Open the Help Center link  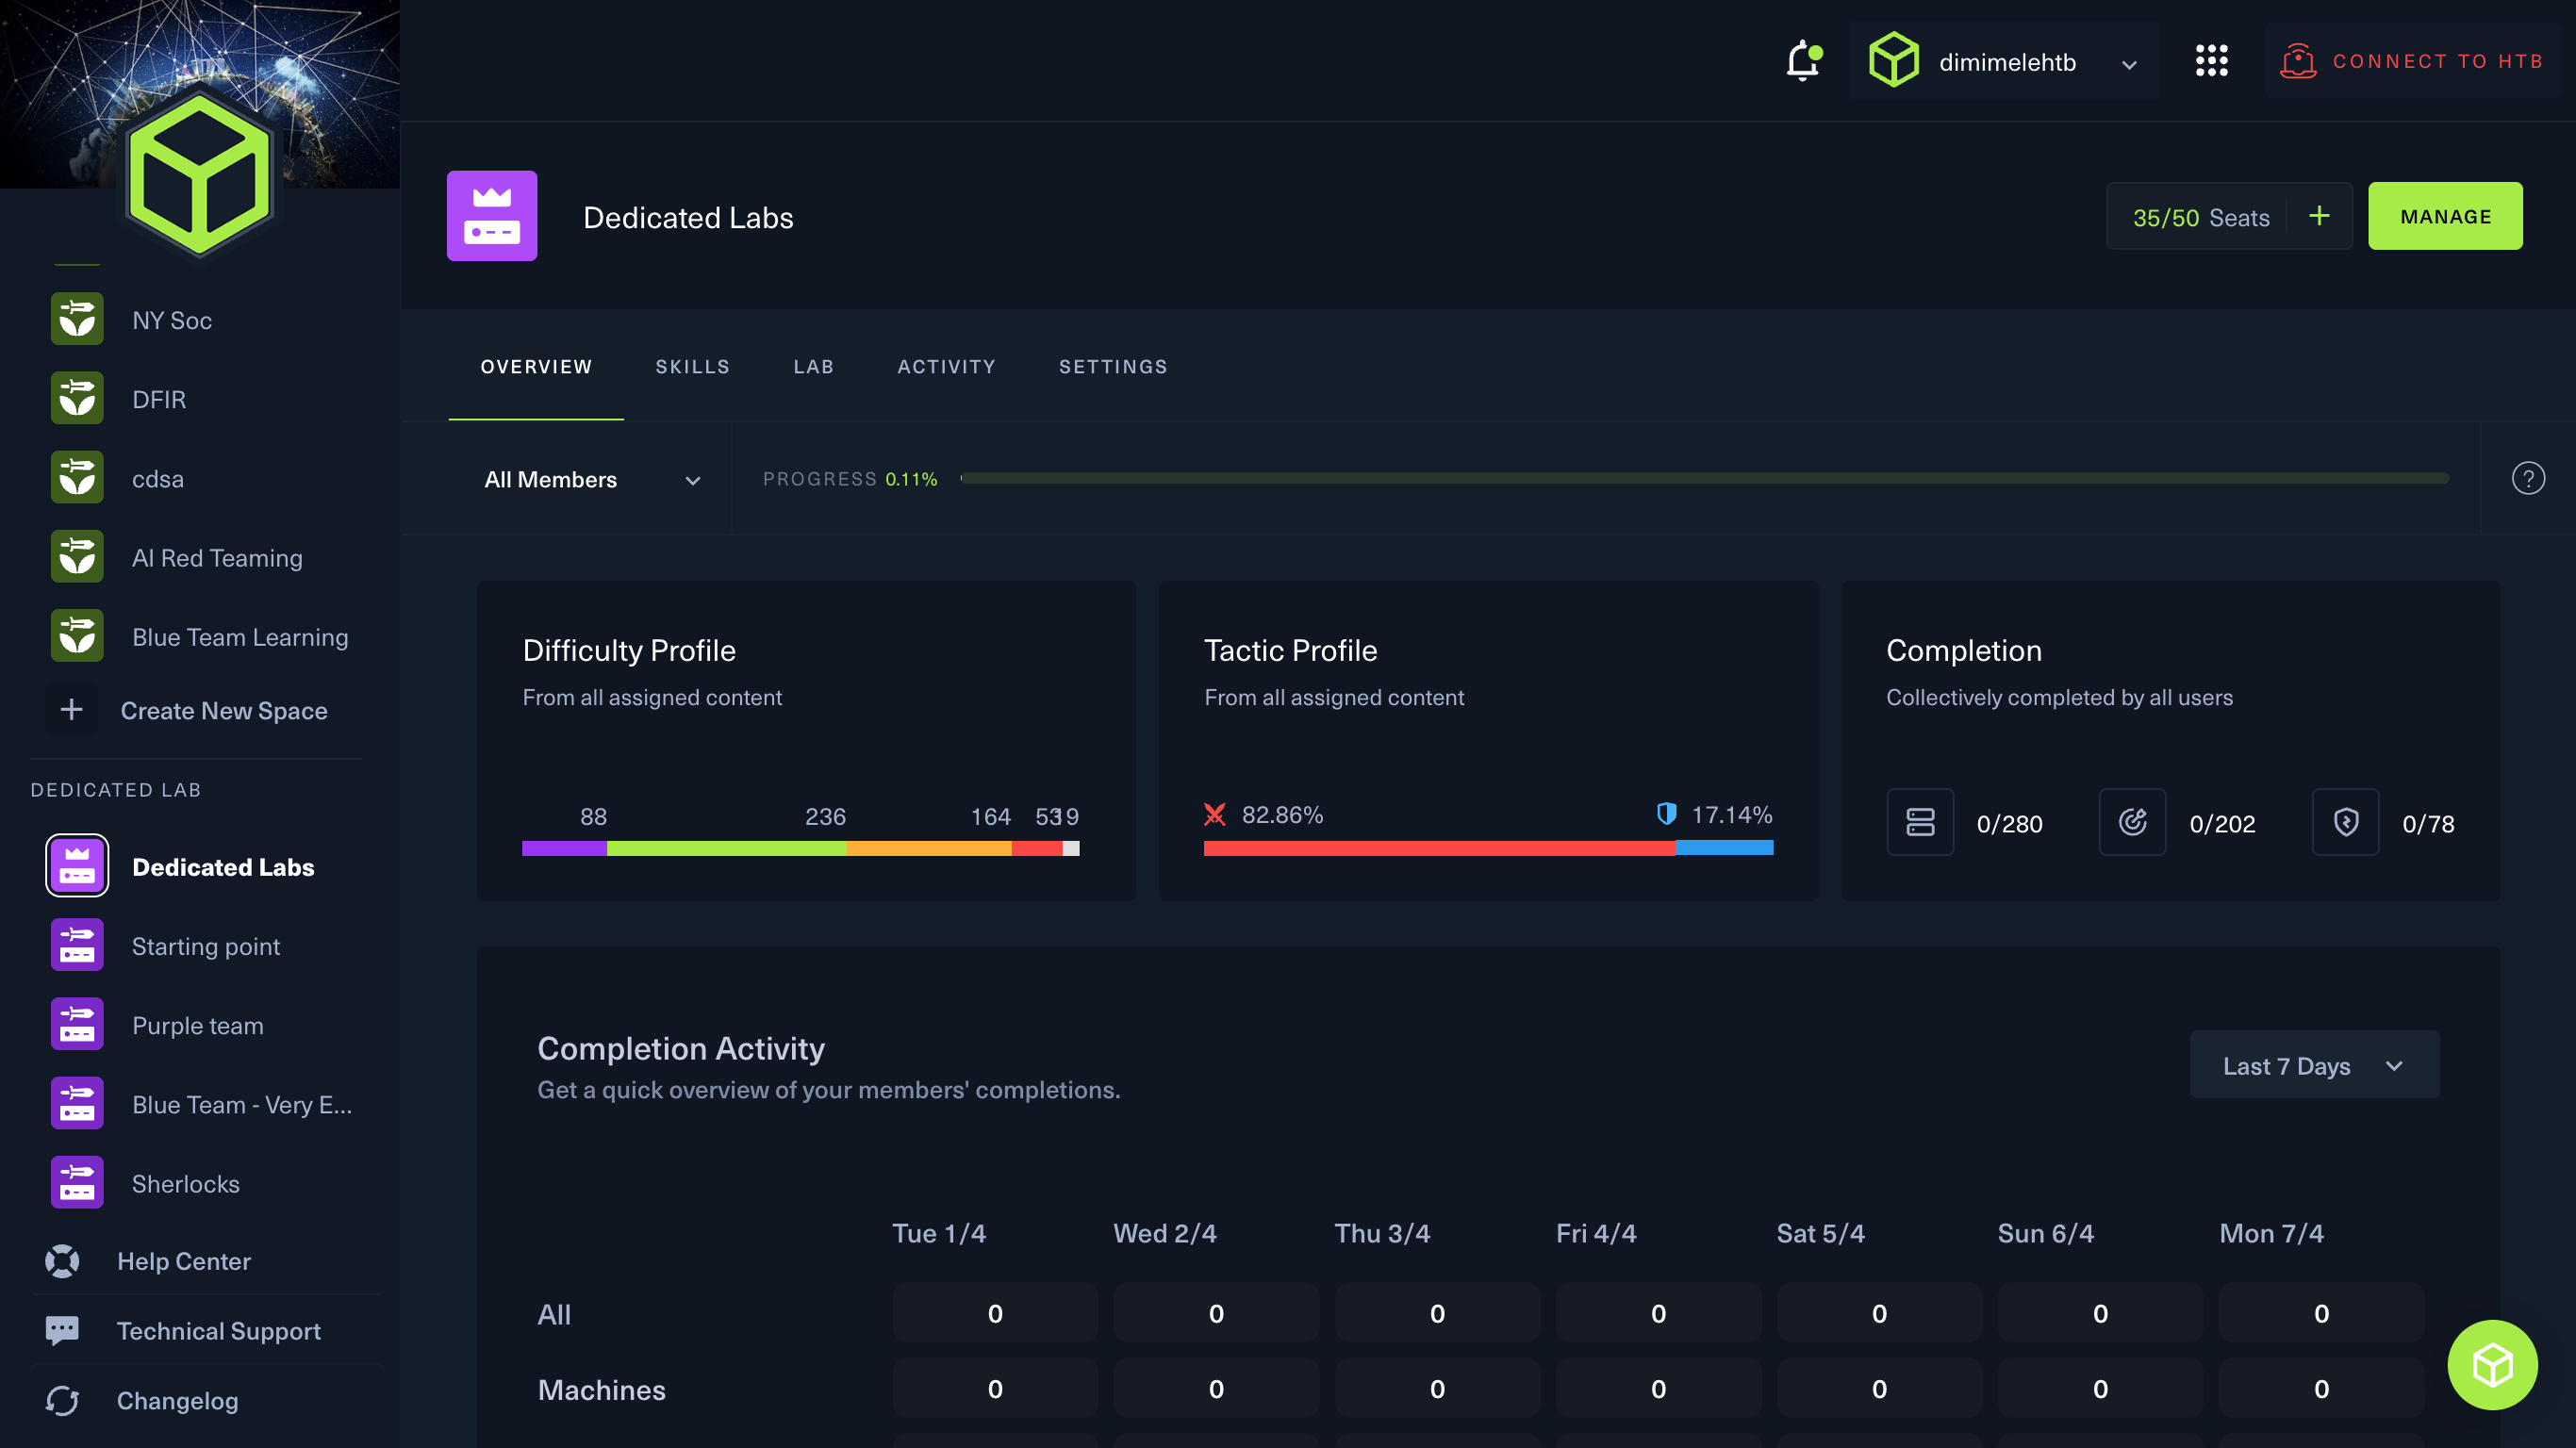tap(184, 1262)
